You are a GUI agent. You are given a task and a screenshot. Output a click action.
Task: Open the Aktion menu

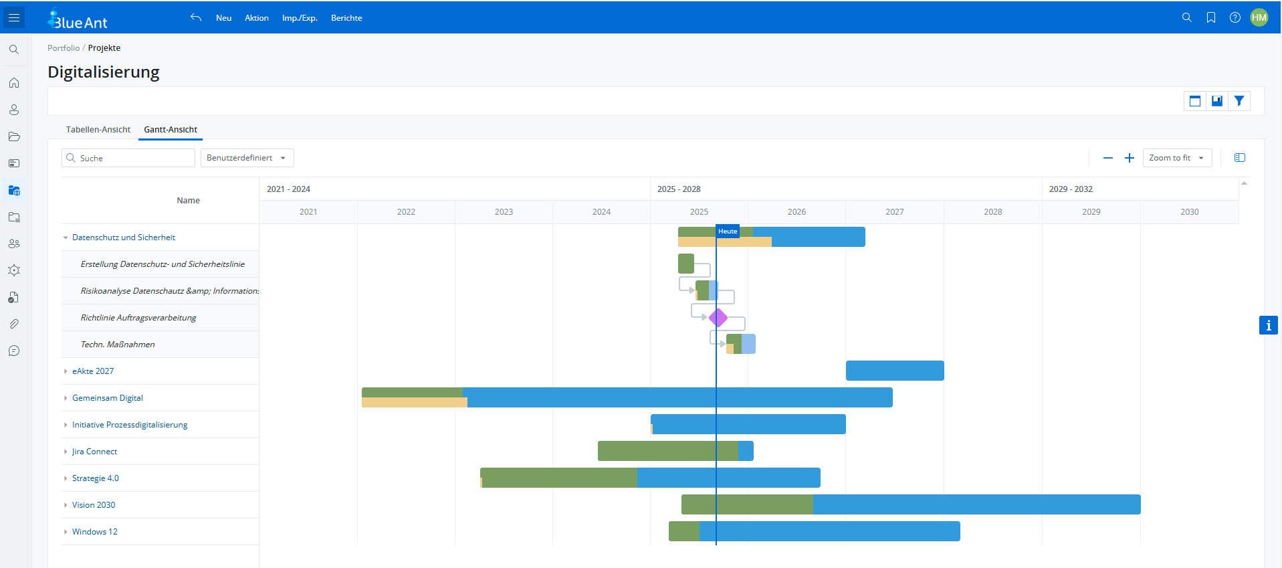[x=257, y=18]
